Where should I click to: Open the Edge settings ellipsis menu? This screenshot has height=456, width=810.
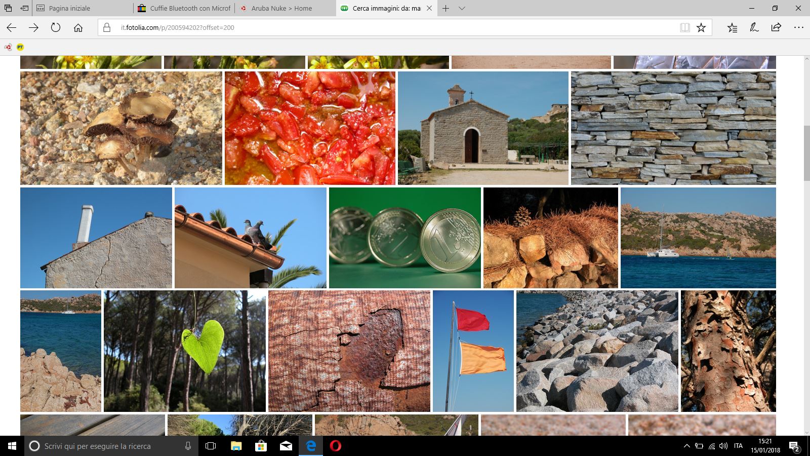[799, 28]
